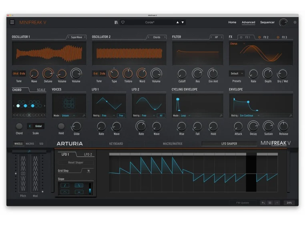Screen dimensions: 305x225
Task: Toggle FX 1 power button
Action: pyautogui.click(x=241, y=37)
